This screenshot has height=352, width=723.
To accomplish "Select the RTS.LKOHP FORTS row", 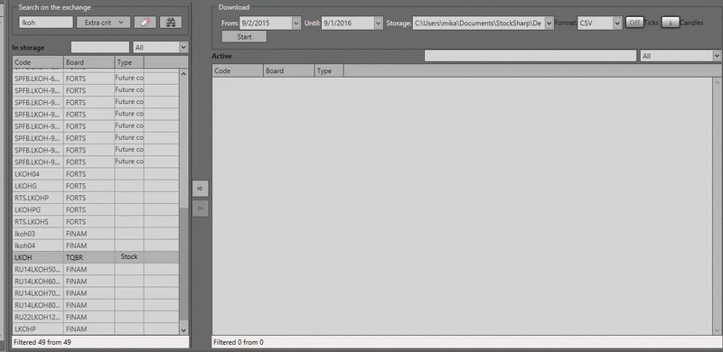I will point(96,198).
